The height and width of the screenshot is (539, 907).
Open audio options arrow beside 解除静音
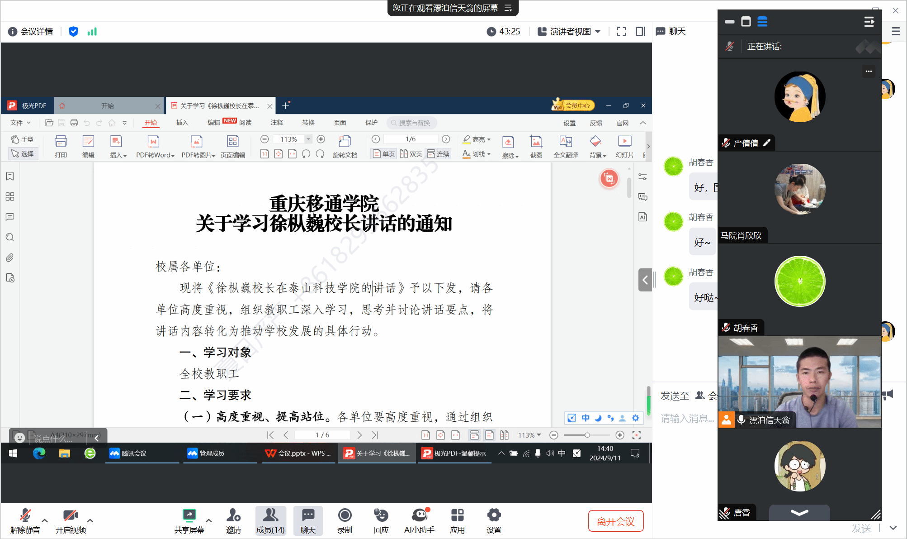click(45, 520)
